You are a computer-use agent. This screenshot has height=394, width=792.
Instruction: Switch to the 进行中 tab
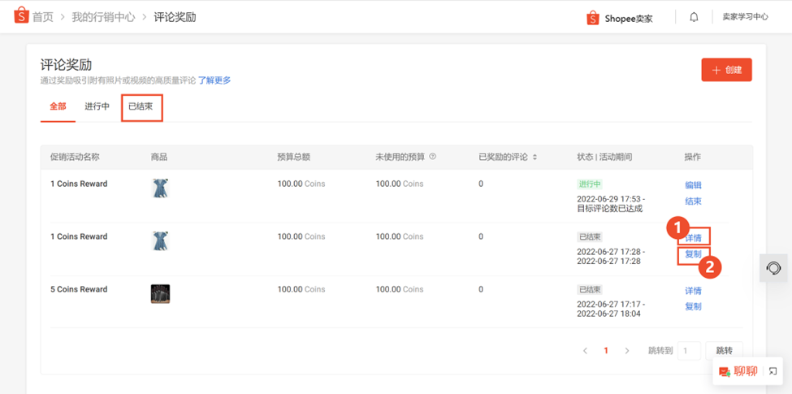pyautogui.click(x=97, y=106)
